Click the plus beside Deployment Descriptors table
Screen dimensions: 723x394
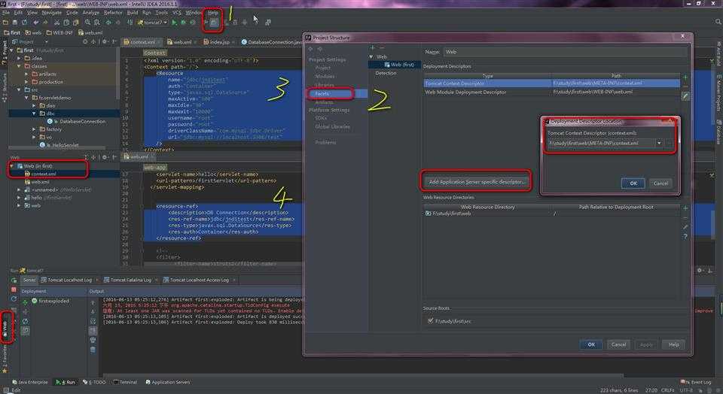tap(685, 77)
